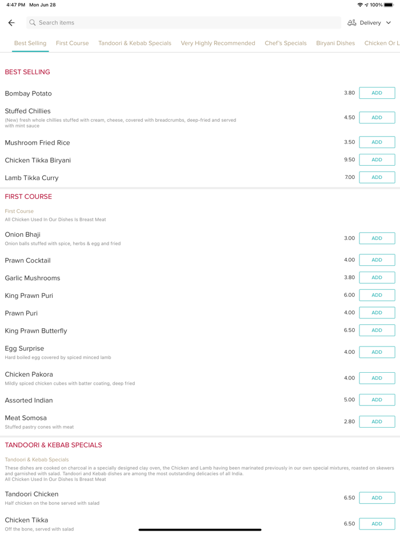Click the search magnifier icon

pos(33,23)
